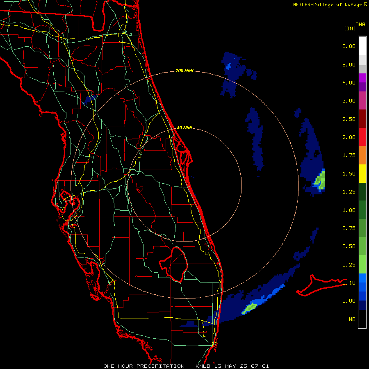The height and width of the screenshot is (369, 369).
Task: Click the 2.50 legend value
Action: [x=348, y=119]
